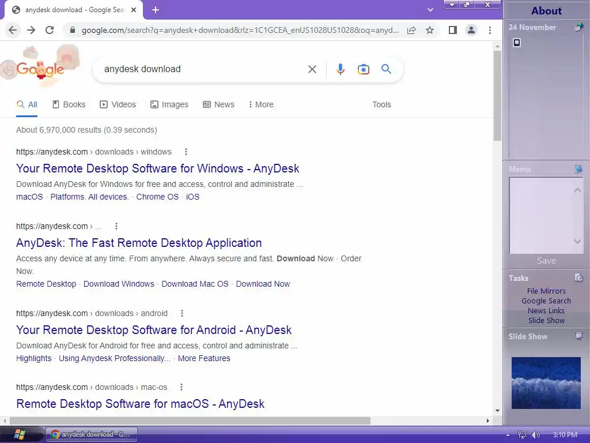Click the blue slide show thumbnail

pyautogui.click(x=546, y=383)
